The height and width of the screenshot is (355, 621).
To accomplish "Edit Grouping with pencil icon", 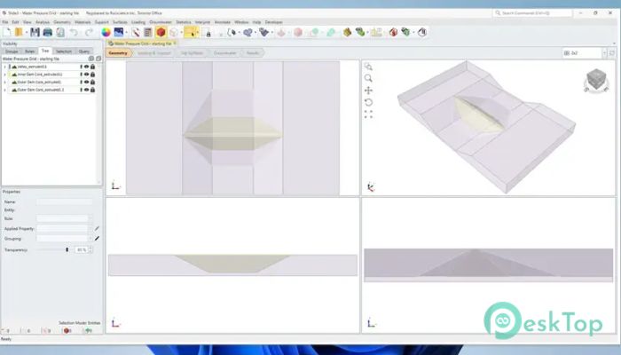I will 97,238.
